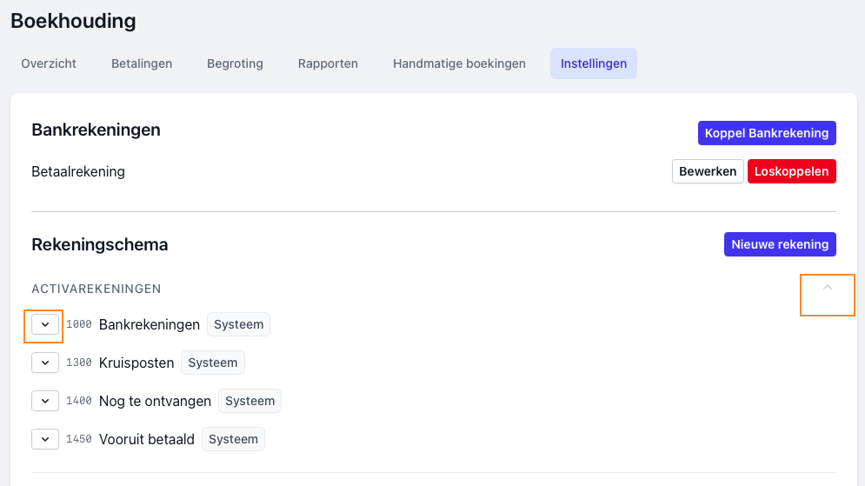Image resolution: width=865 pixels, height=486 pixels.
Task: Select the Kruisposten account name
Action: 136,363
